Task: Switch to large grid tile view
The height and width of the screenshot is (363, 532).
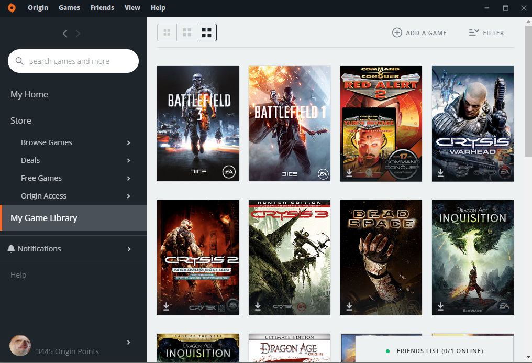Action: [x=207, y=32]
